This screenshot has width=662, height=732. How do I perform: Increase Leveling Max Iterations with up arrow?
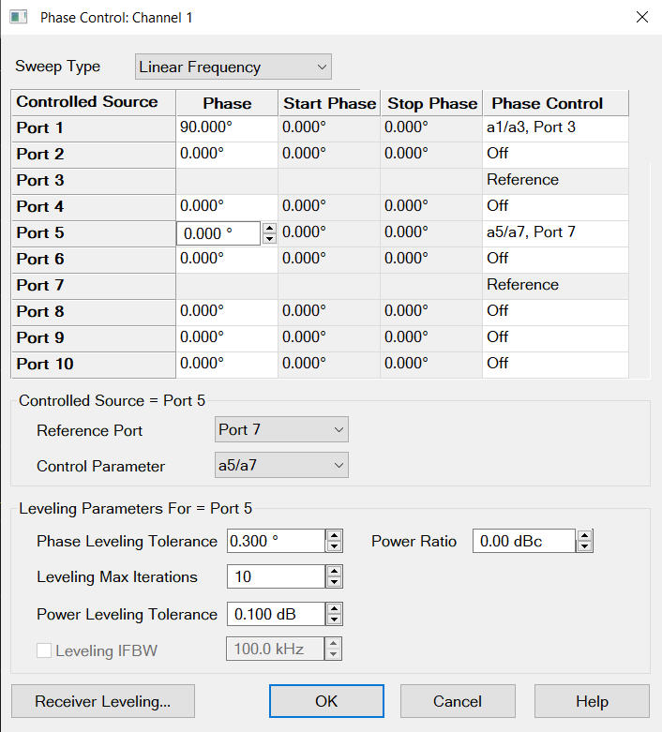point(334,571)
